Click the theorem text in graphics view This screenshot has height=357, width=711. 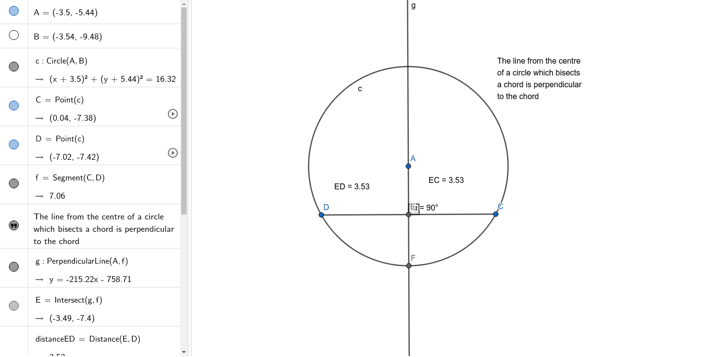[x=539, y=78]
